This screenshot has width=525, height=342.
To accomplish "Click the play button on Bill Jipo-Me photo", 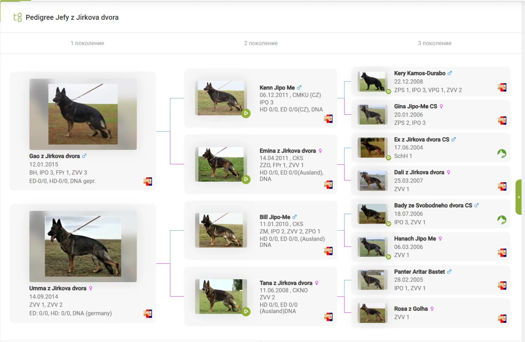I will [246, 246].
